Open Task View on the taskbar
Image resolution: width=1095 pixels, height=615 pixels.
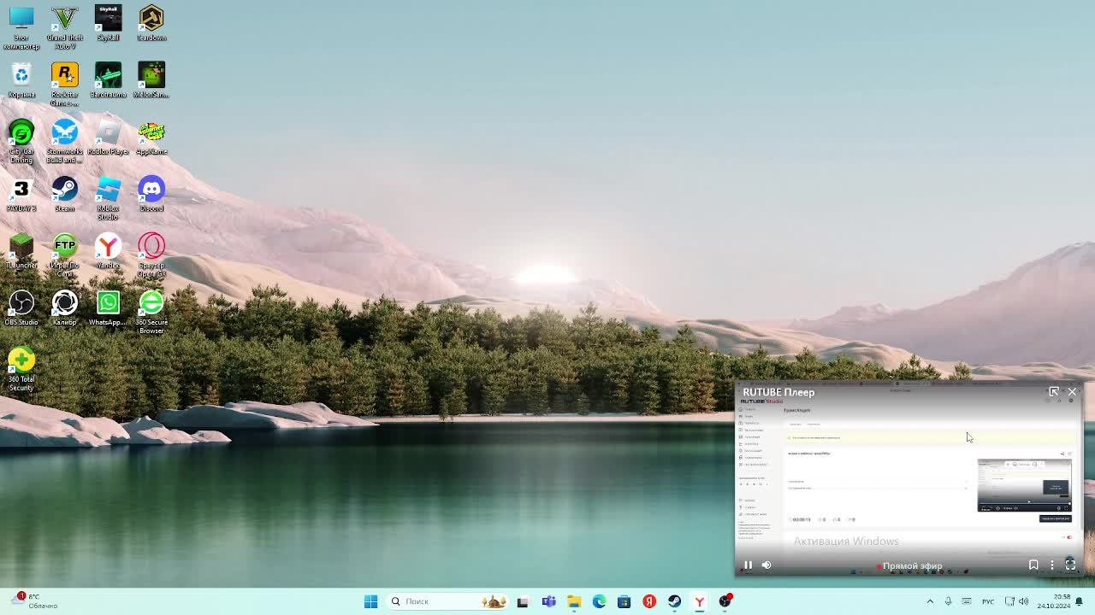tap(523, 601)
